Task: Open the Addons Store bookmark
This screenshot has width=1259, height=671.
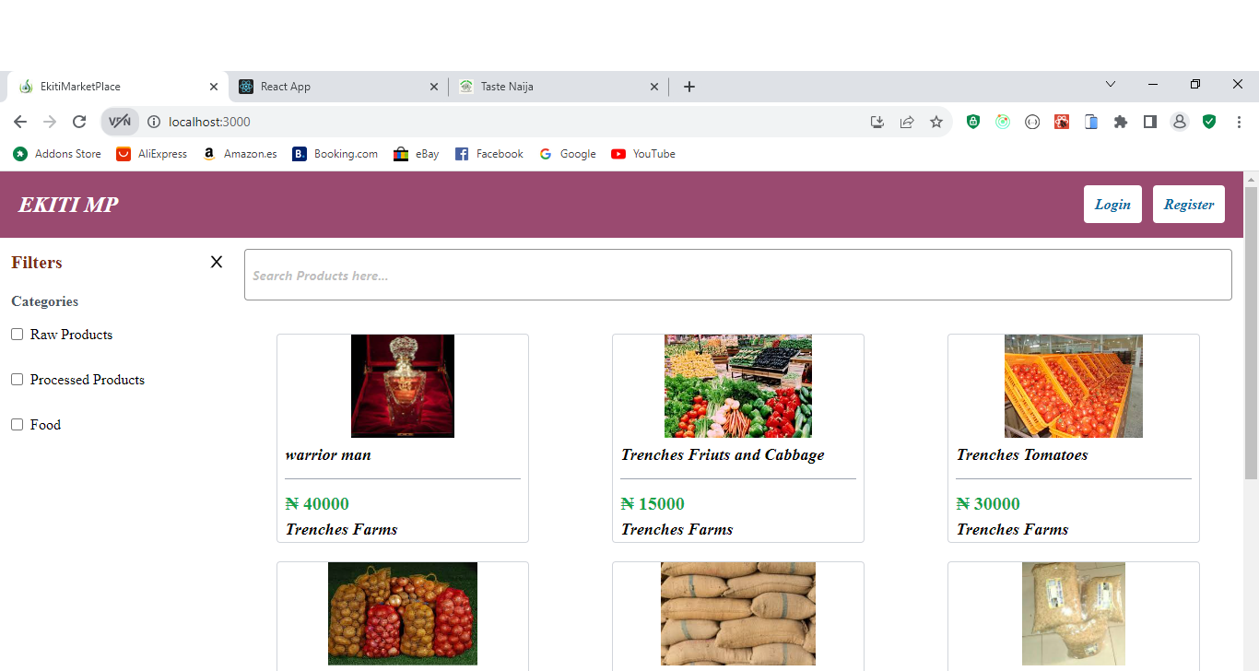Action: pos(57,154)
